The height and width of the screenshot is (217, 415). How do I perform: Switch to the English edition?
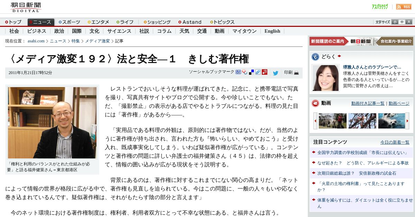click(x=272, y=31)
